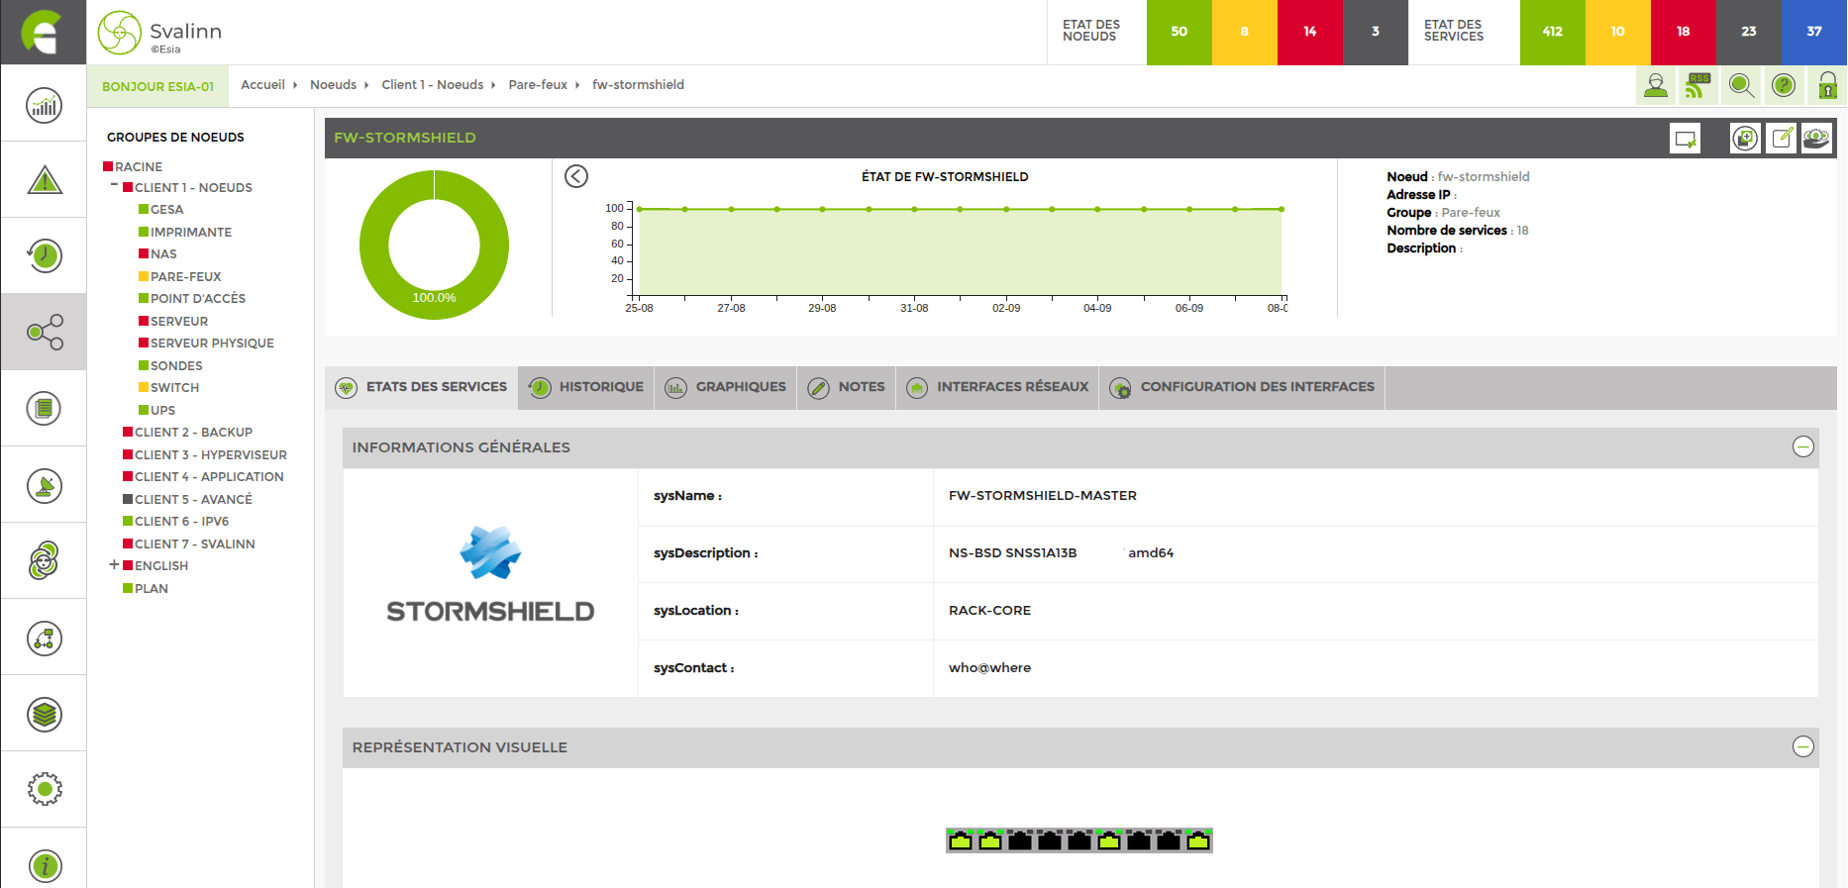Collapse the Client 1 - Noeuds tree group
Screen dimensions: 1848x888
pyautogui.click(x=114, y=186)
